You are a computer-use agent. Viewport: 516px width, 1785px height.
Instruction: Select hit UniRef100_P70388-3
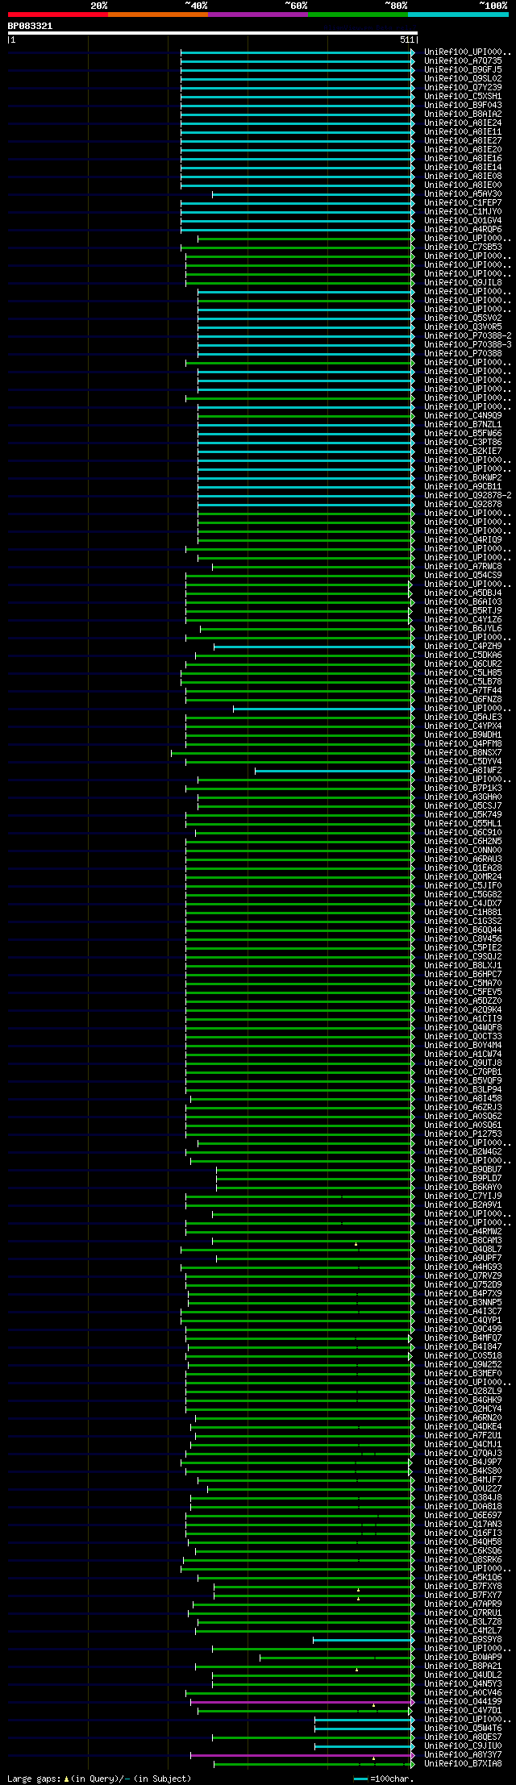click(468, 344)
